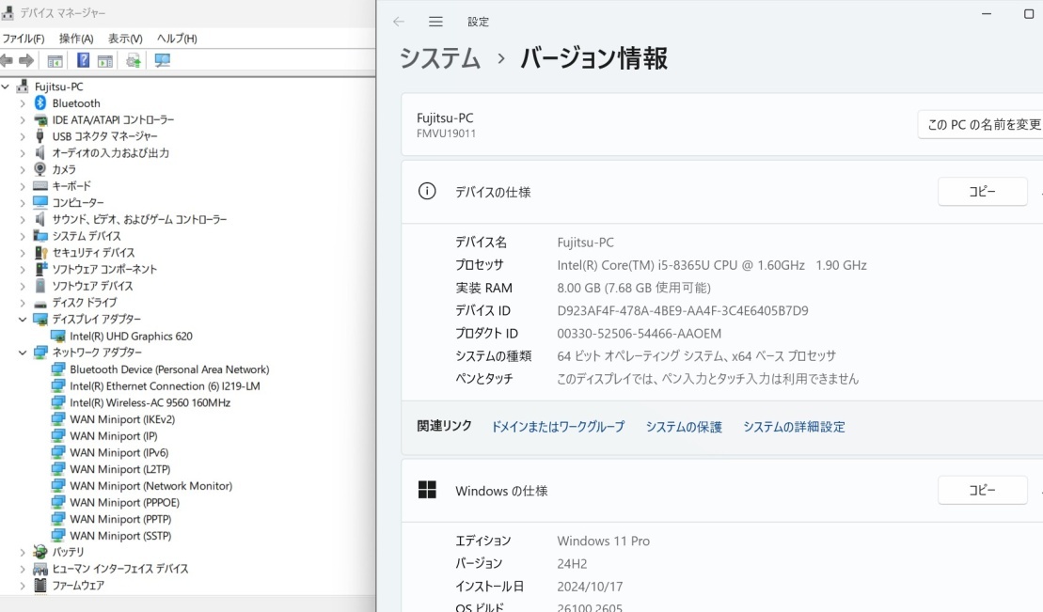Open Help via the question mark toolbar icon
1043x612 pixels.
coord(83,60)
